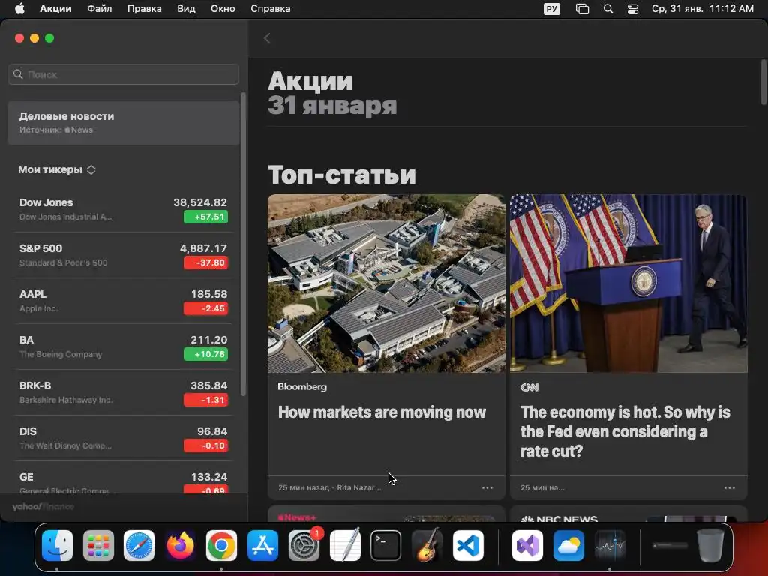The width and height of the screenshot is (768, 576).
Task: Select the DIS Walt Disney row
Action: [124, 438]
